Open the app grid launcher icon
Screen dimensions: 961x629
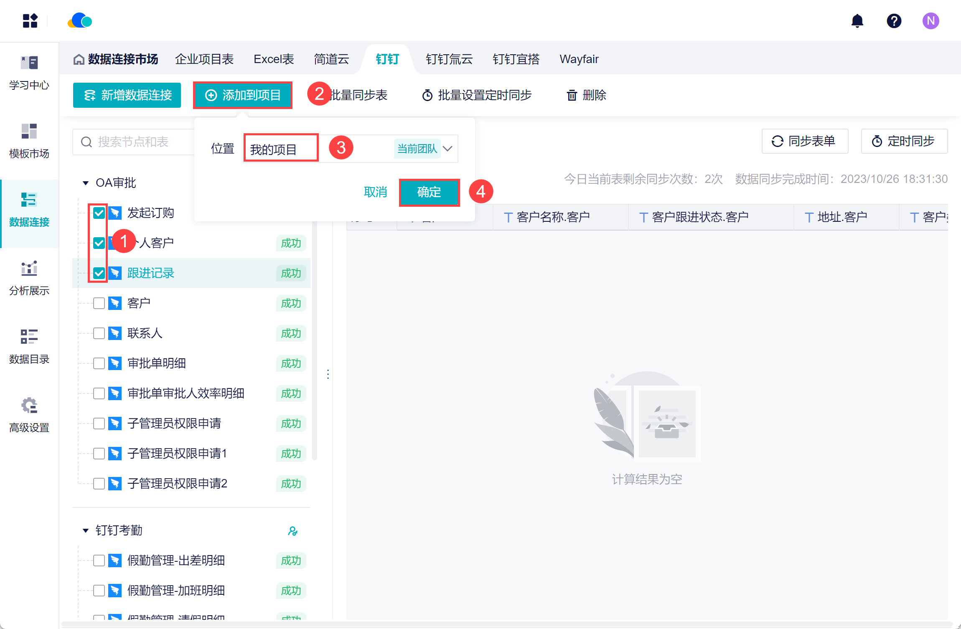coord(30,21)
